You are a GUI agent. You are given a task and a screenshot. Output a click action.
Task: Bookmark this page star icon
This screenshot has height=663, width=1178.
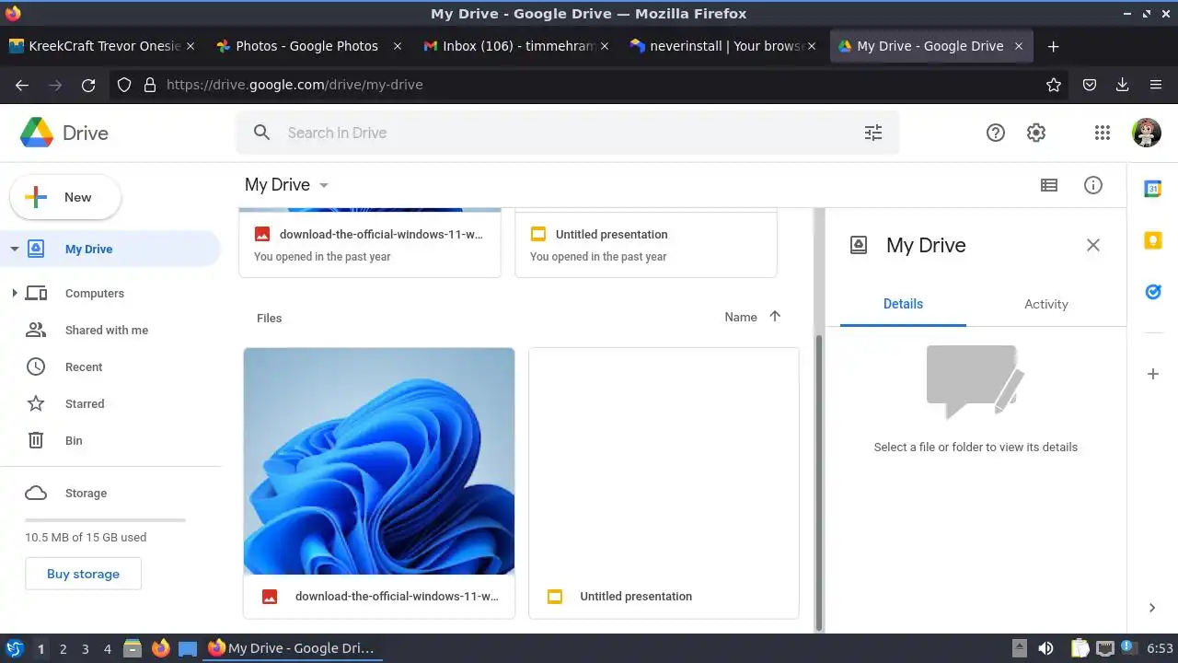click(1054, 85)
